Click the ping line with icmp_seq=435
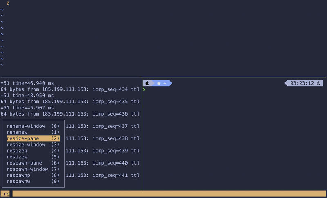Image resolution: width=327 pixels, height=198 pixels. click(70, 102)
